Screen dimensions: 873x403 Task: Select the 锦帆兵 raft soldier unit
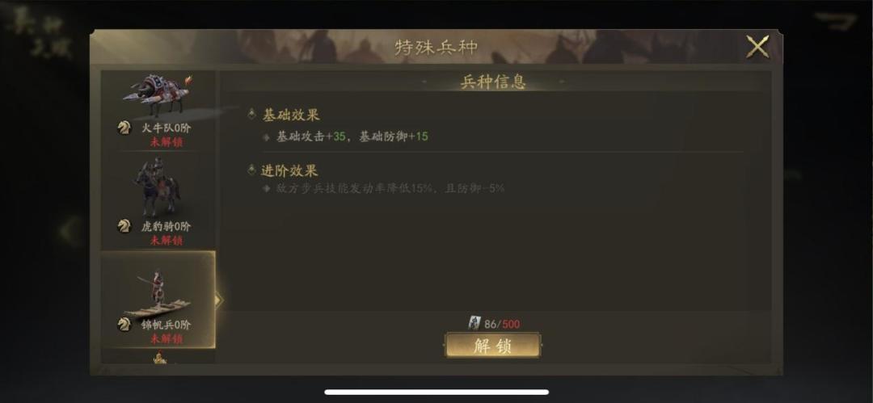point(158,294)
